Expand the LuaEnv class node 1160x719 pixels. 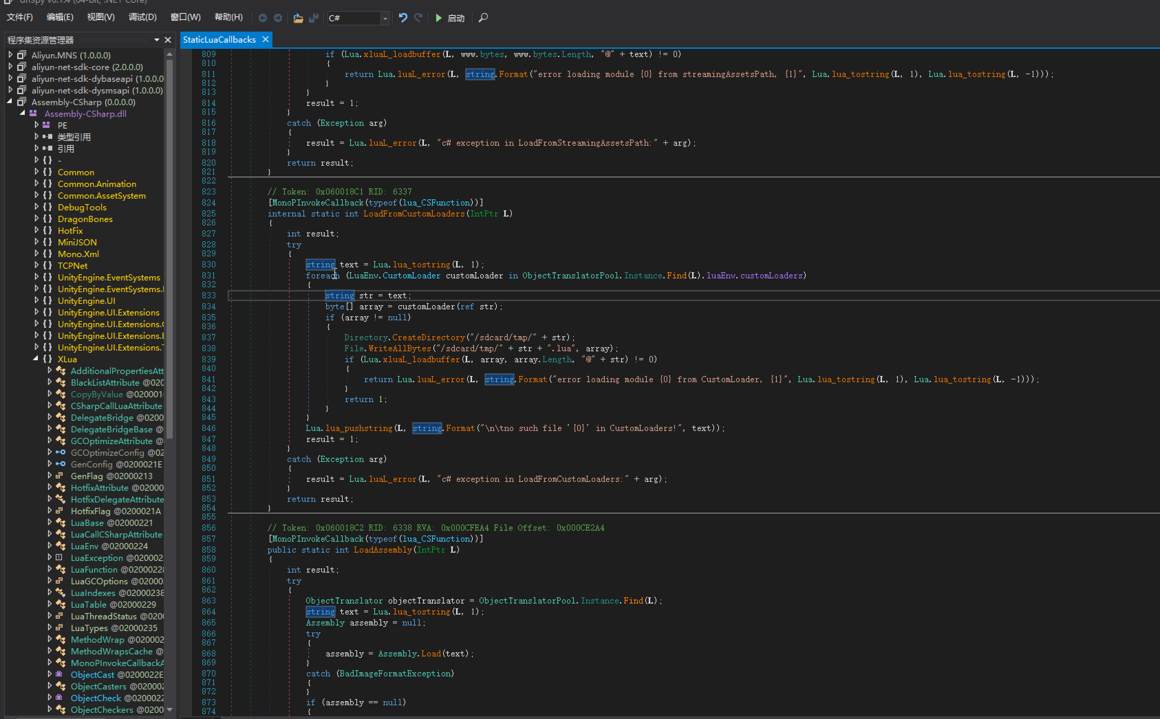coord(50,545)
